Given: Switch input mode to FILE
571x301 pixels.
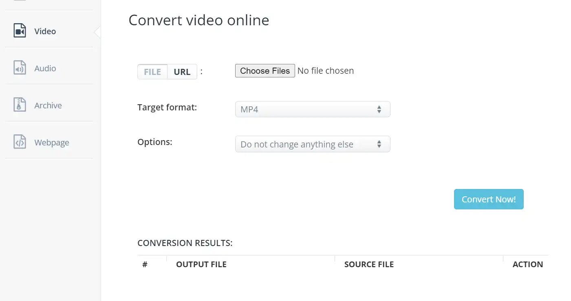Looking at the screenshot, I should (x=152, y=72).
